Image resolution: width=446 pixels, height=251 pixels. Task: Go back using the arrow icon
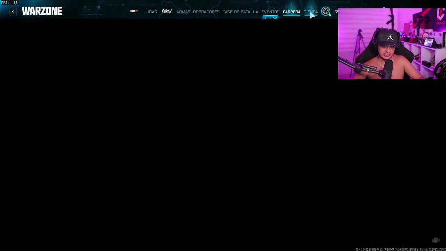tap(13, 12)
